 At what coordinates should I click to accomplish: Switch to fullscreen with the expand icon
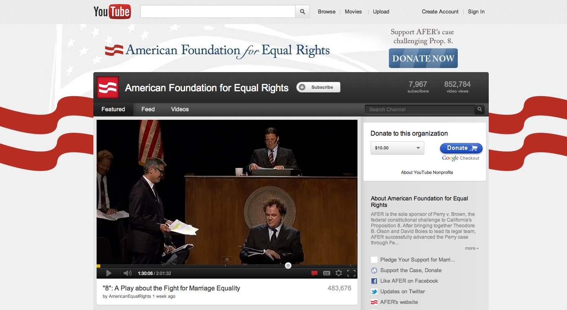pos(351,273)
